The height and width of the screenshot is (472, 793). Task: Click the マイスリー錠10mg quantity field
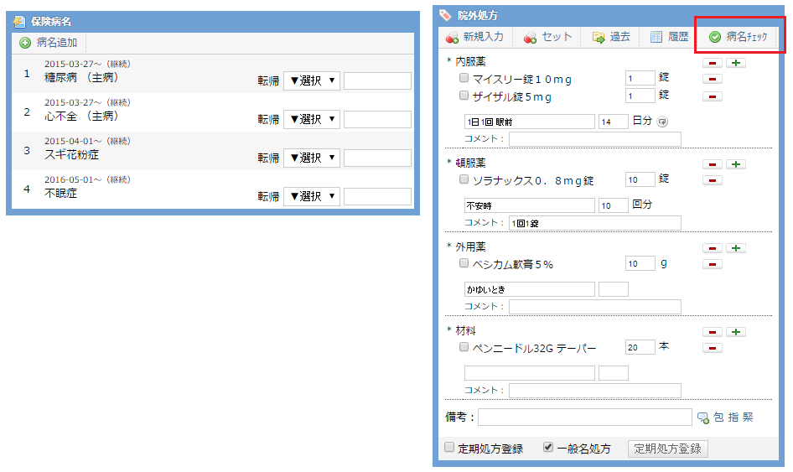tap(640, 79)
